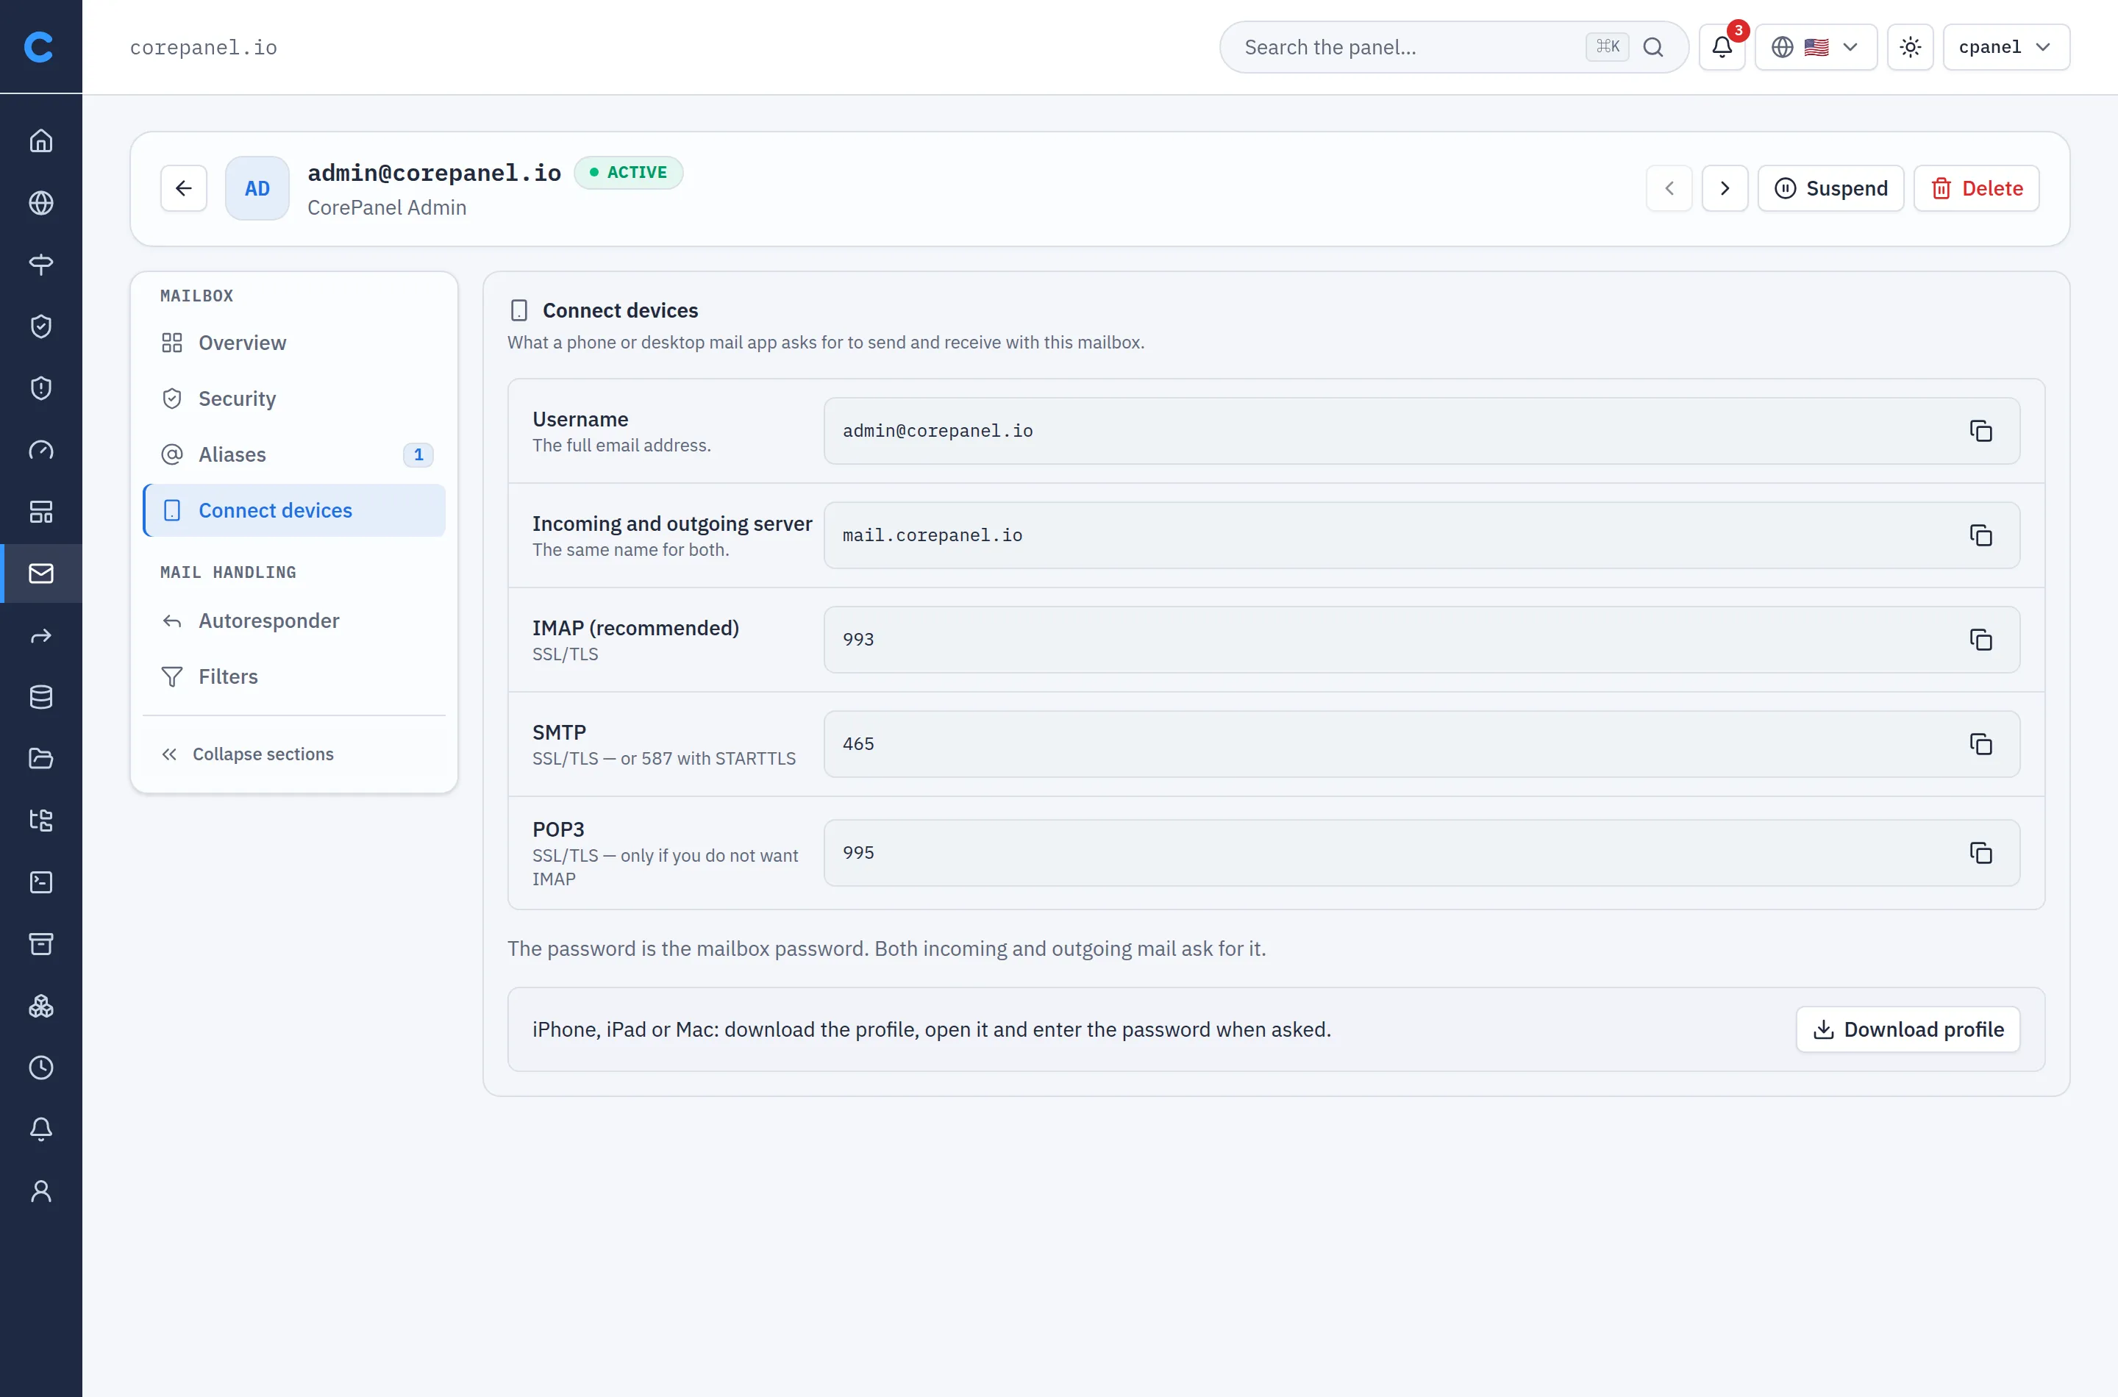
Task: Open the database icon in the sidebar
Action: [41, 697]
